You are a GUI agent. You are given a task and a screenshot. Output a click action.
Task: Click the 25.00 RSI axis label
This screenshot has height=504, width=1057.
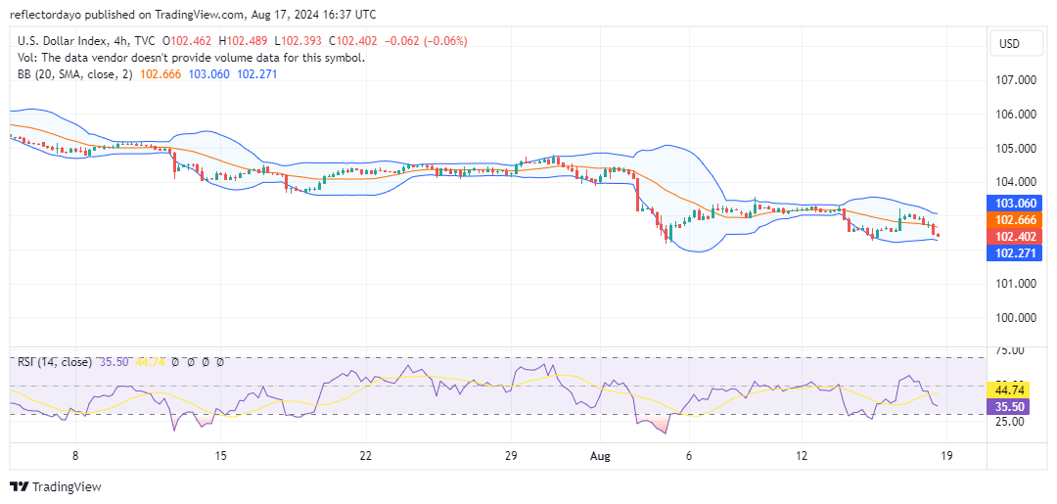pyautogui.click(x=1010, y=421)
